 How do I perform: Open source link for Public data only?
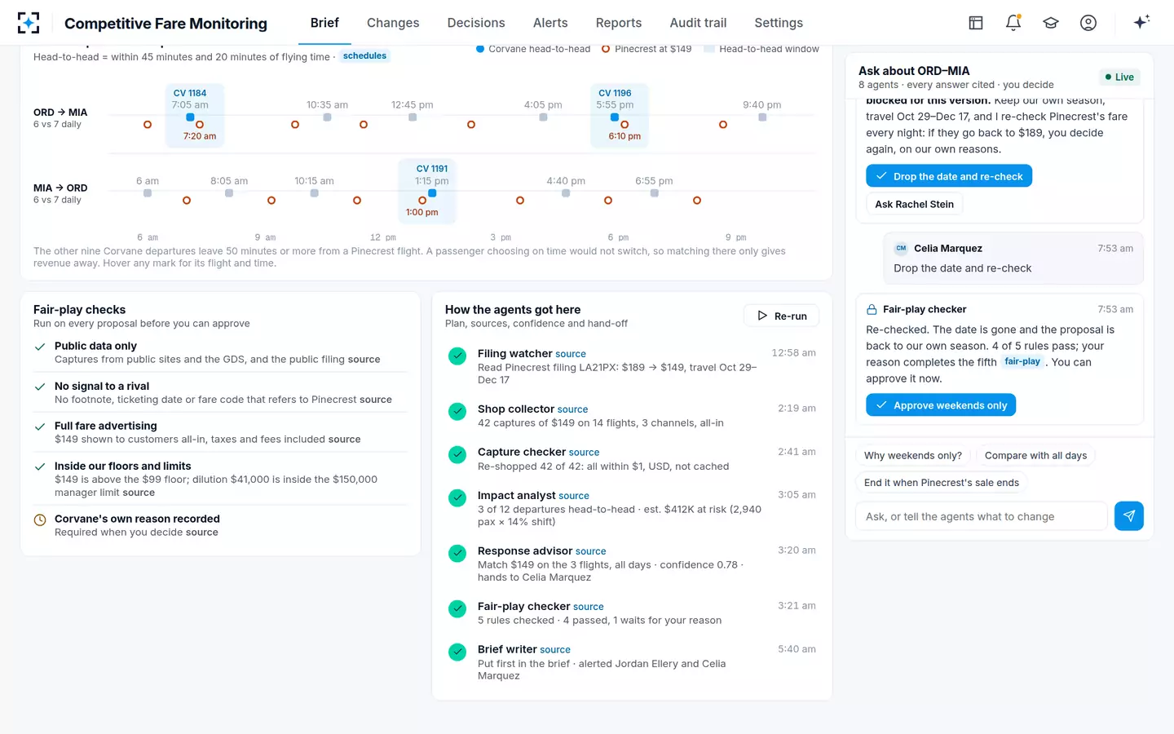364,359
